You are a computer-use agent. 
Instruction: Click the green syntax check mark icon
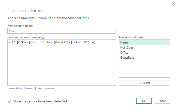pyautogui.click(x=10, y=101)
